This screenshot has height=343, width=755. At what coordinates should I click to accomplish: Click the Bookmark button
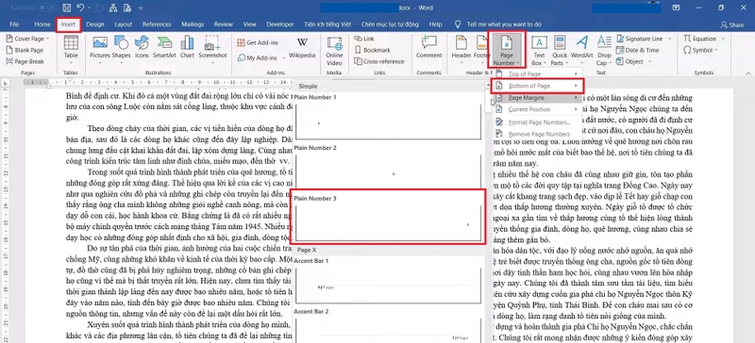372,50
